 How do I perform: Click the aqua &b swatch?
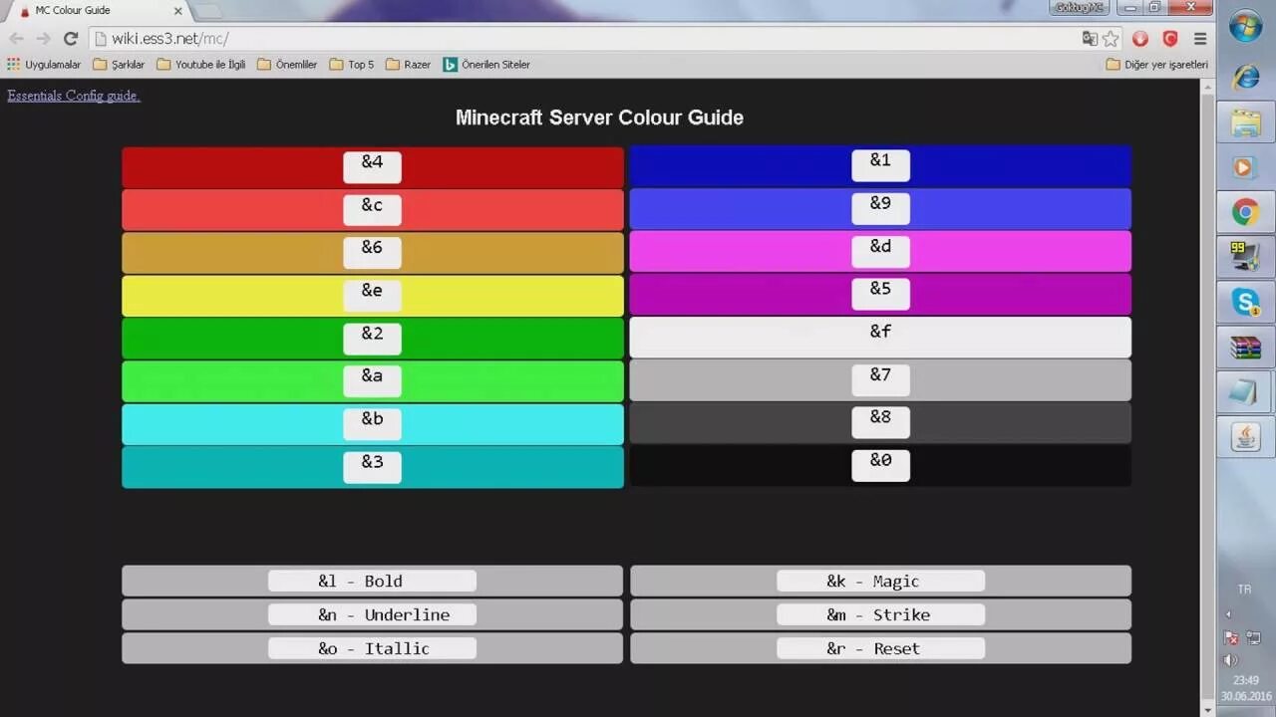pos(373,424)
